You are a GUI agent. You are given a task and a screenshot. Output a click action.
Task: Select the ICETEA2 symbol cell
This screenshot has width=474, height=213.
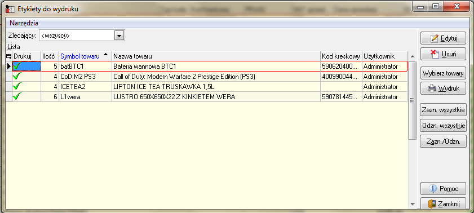(85, 87)
